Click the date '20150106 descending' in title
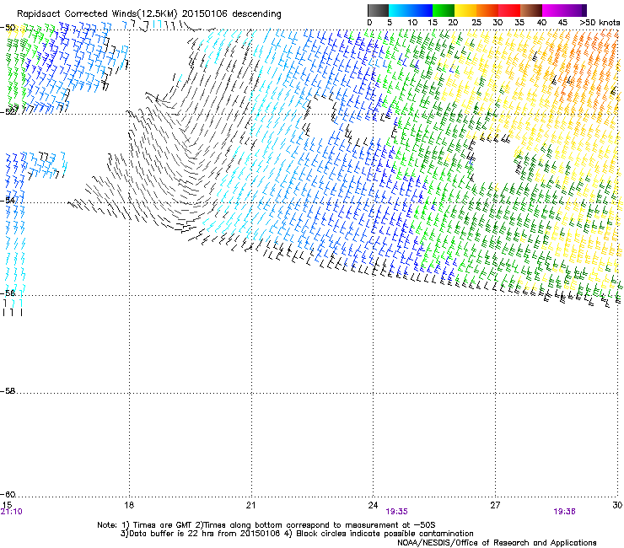624x548 pixels. pyautogui.click(x=232, y=14)
